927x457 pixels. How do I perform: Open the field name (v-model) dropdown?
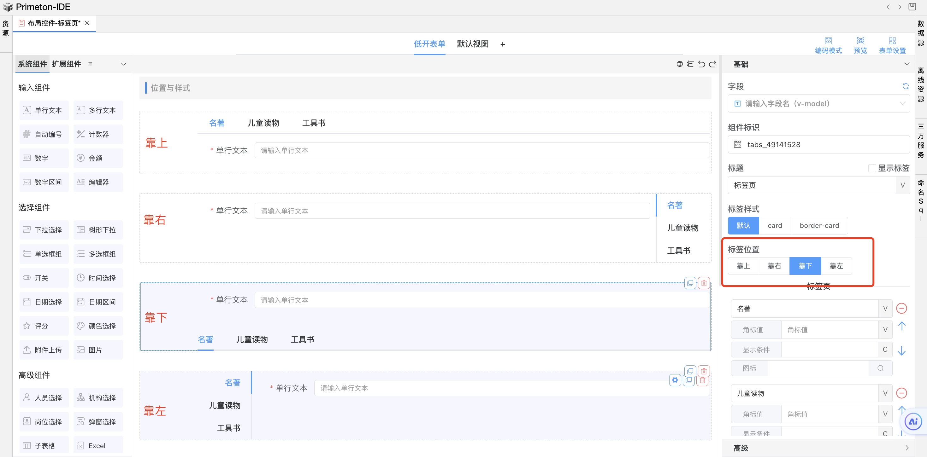818,104
